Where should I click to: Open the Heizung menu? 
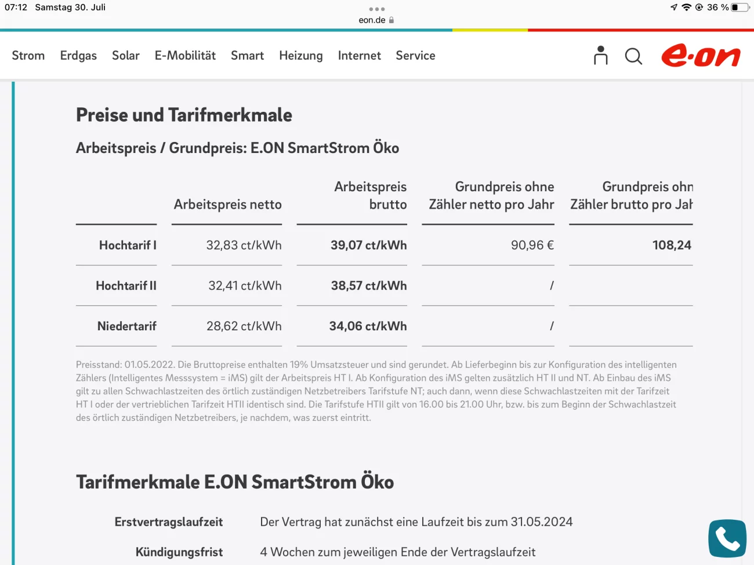tap(301, 56)
